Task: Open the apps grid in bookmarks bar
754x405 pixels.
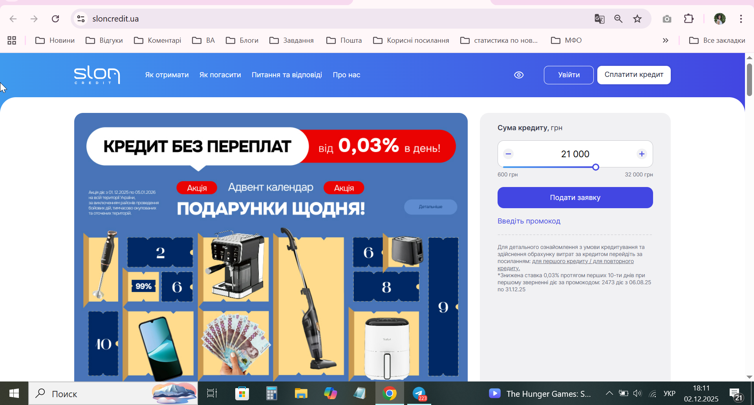Action: 12,40
